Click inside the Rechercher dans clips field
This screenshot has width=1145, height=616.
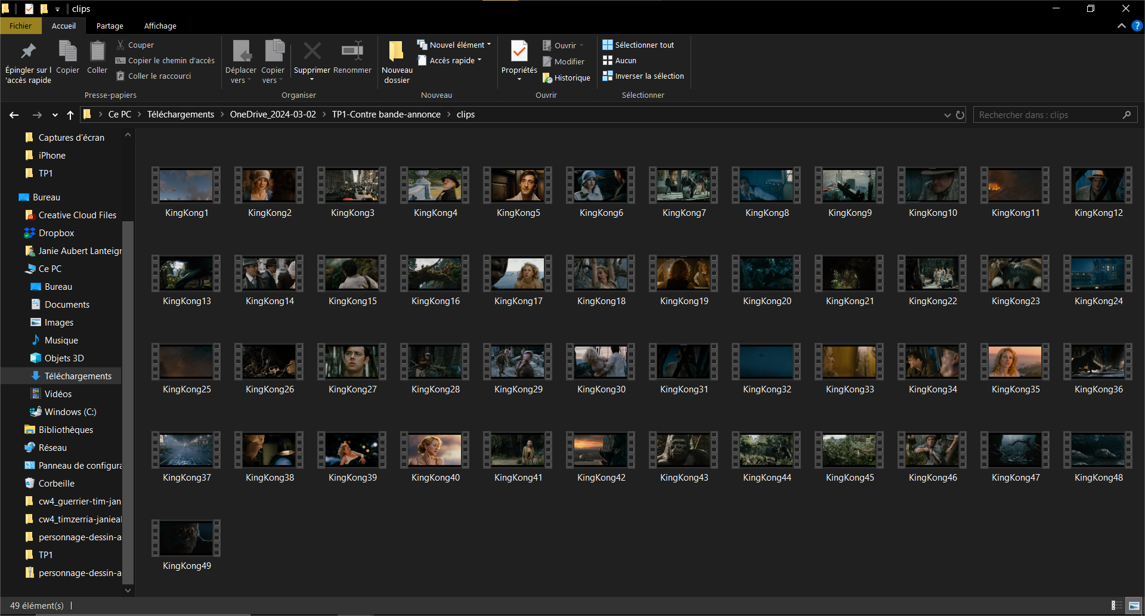pos(1050,114)
